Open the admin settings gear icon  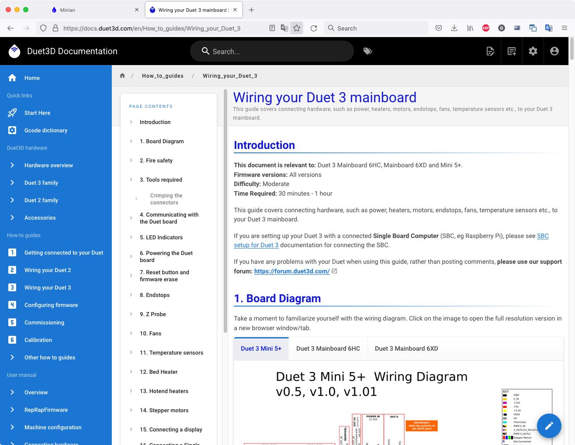(533, 51)
